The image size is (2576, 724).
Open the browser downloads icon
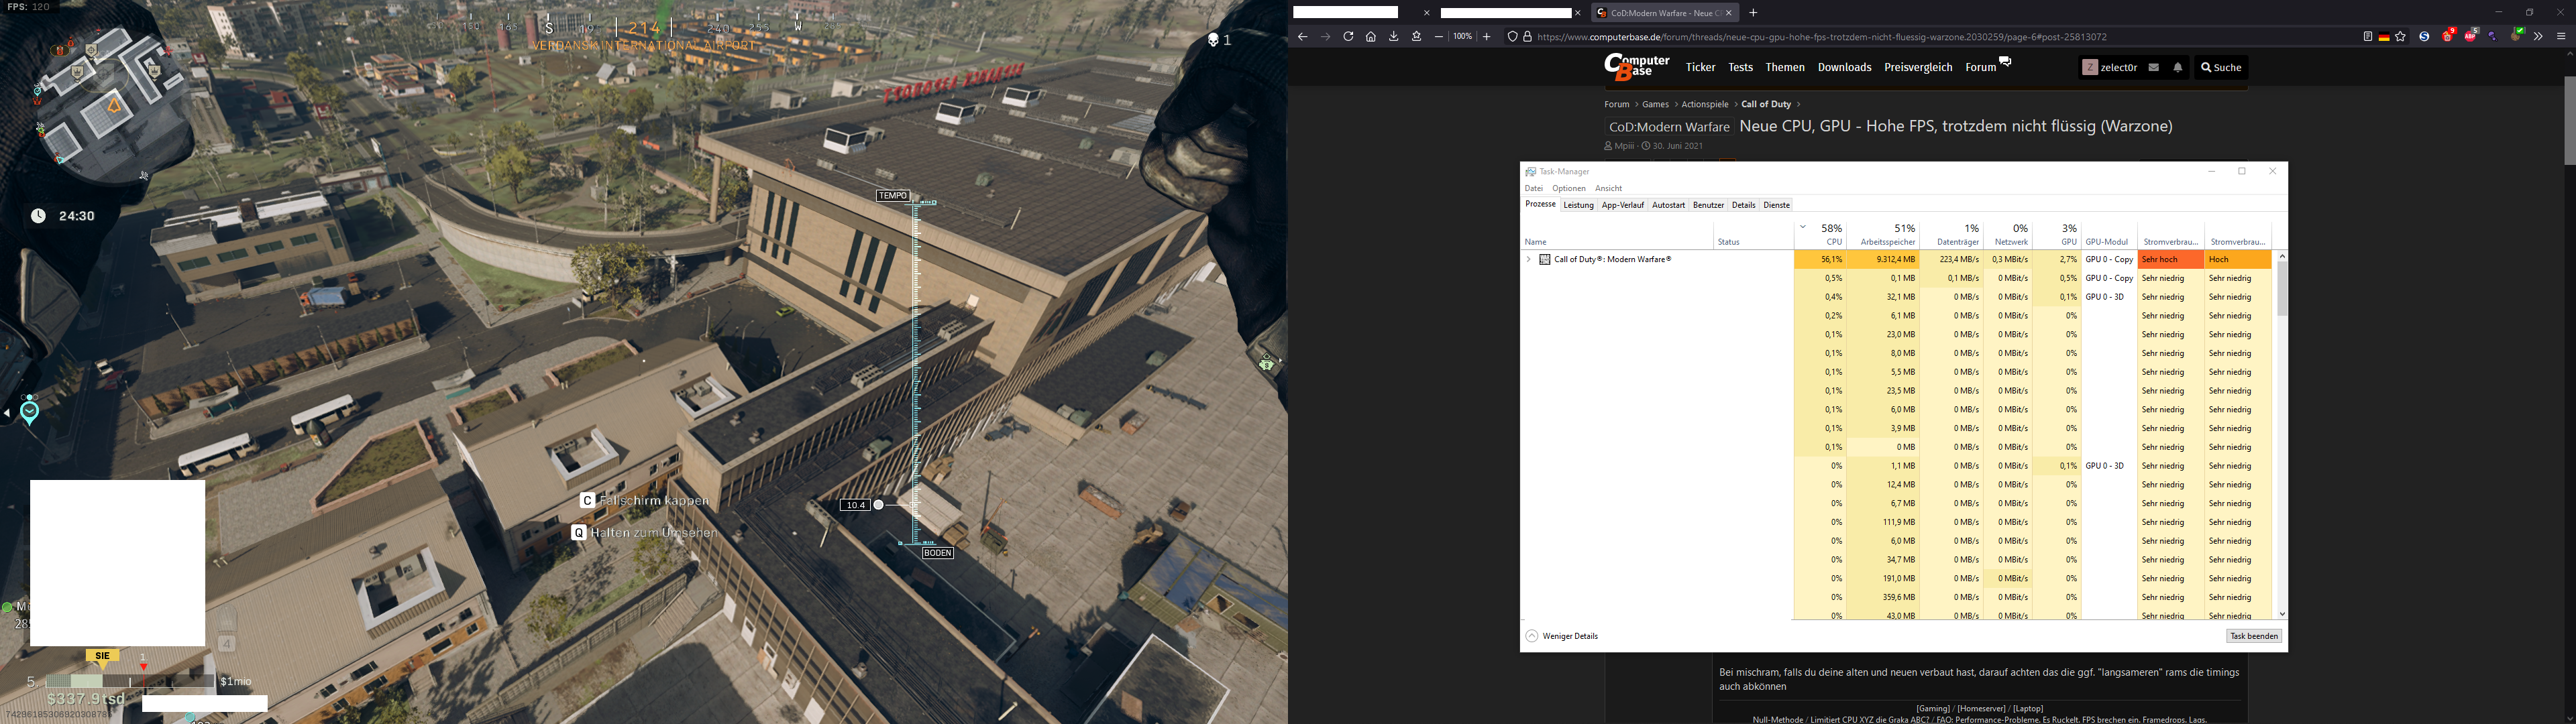1394,37
